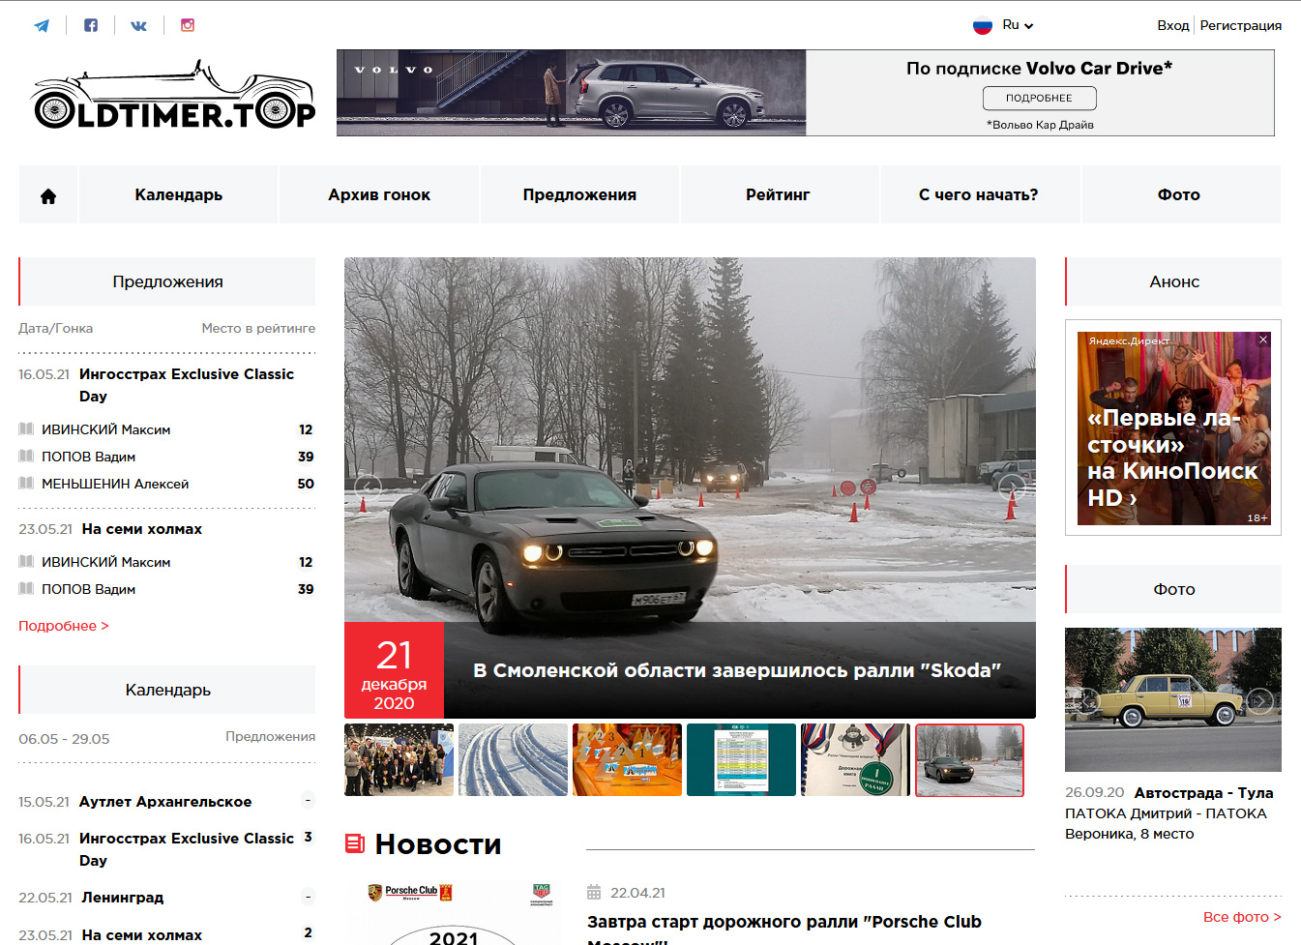Open Автострада - Тула photo caption
This screenshot has height=945, width=1301.
(1203, 793)
